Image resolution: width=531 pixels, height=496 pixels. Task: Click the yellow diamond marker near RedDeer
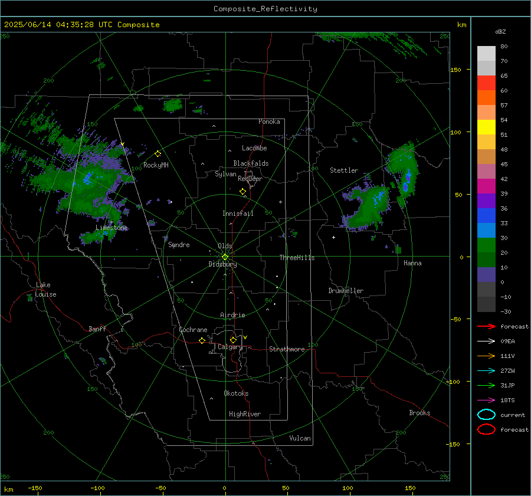(x=243, y=192)
